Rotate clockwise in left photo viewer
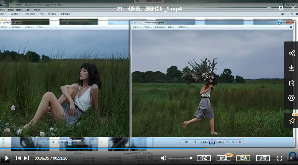This screenshot has height=165, width=298. coord(90,142)
